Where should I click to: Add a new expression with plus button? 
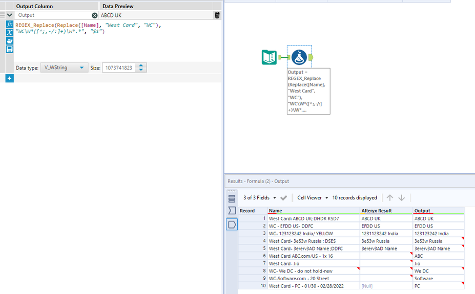point(9,78)
